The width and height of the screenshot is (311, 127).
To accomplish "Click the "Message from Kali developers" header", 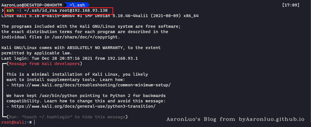I will point(44,64).
